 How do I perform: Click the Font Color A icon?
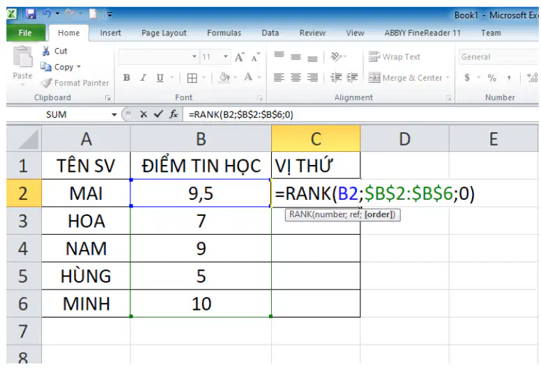pyautogui.click(x=248, y=77)
